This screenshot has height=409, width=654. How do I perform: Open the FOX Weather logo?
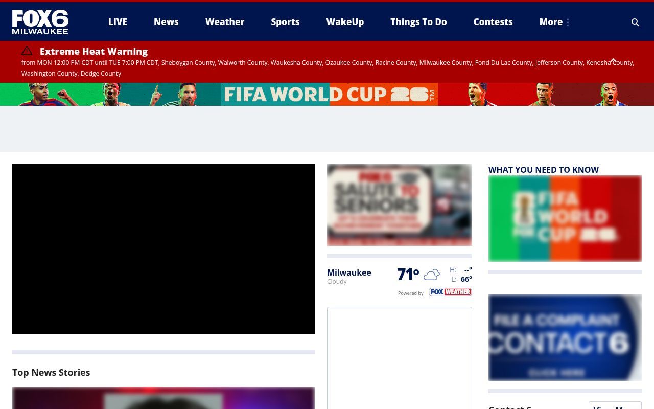click(x=450, y=292)
